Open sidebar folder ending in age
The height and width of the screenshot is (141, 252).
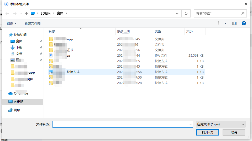(x=22, y=79)
